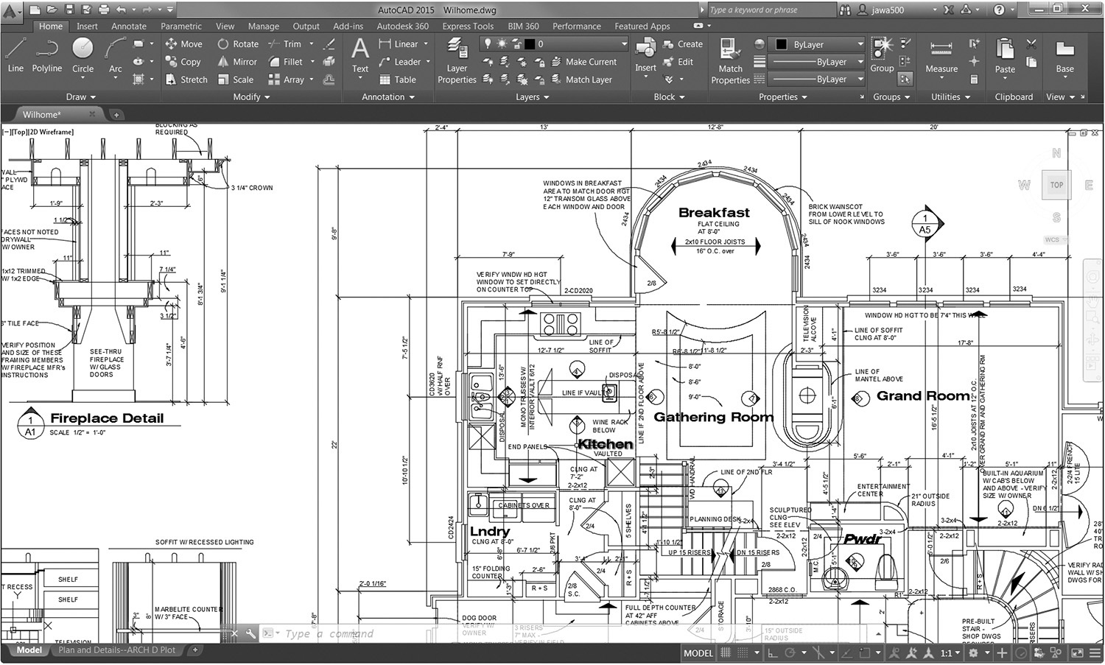The height and width of the screenshot is (665, 1105).
Task: Toggle snap mode in status bar
Action: point(743,652)
